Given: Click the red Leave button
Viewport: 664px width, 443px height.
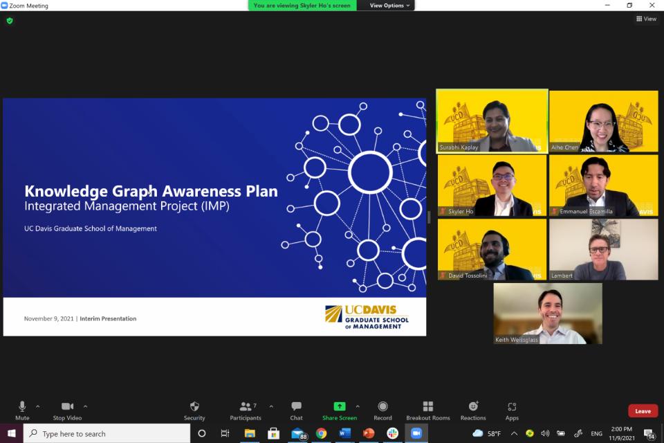Looking at the screenshot, I should [643, 411].
